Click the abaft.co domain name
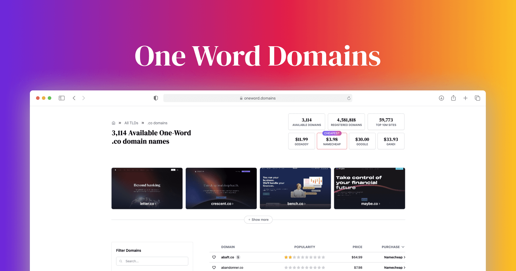This screenshot has width=516, height=271. tap(228, 257)
